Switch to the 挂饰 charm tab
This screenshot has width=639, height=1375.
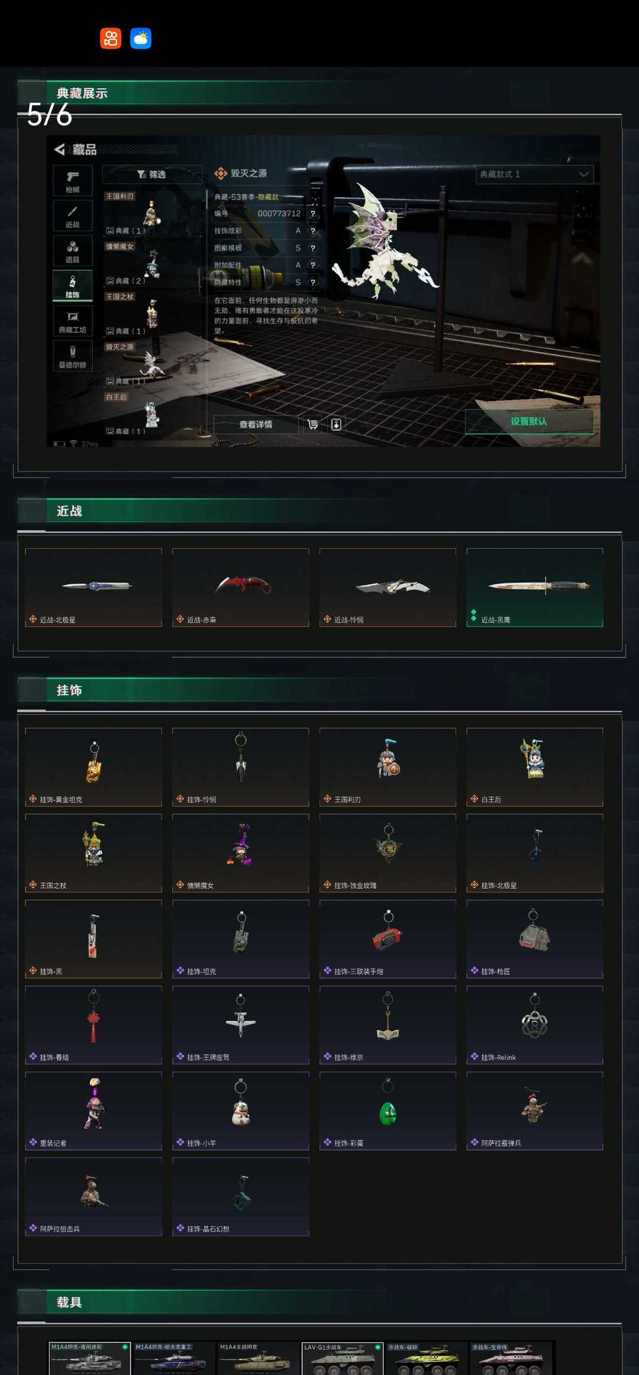[72, 286]
